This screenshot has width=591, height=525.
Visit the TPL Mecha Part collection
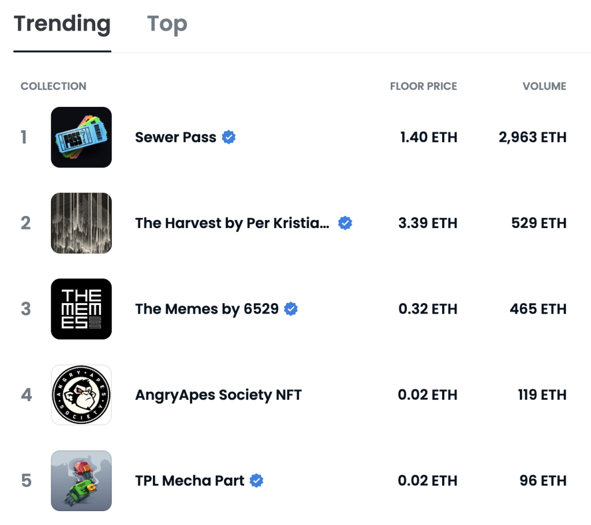point(190,481)
